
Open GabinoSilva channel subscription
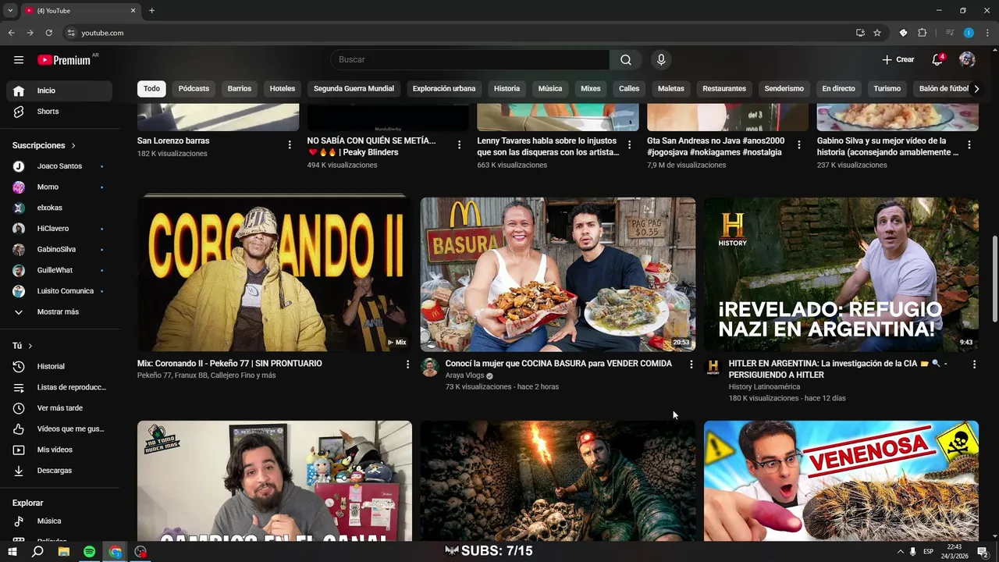click(x=59, y=250)
